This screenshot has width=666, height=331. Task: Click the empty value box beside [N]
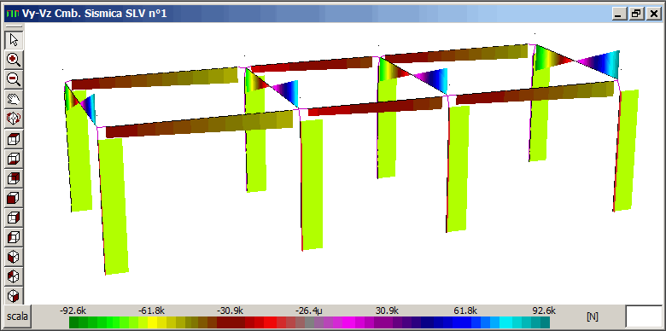(x=643, y=316)
